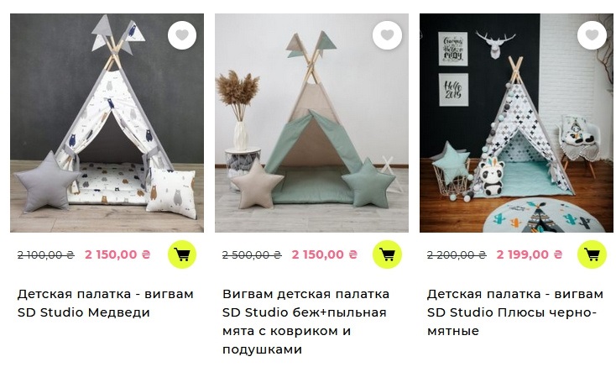Image resolution: width=616 pixels, height=367 pixels.
Task: Click the crossed-out 2 200,00 ₴ old price
Action: click(x=457, y=255)
